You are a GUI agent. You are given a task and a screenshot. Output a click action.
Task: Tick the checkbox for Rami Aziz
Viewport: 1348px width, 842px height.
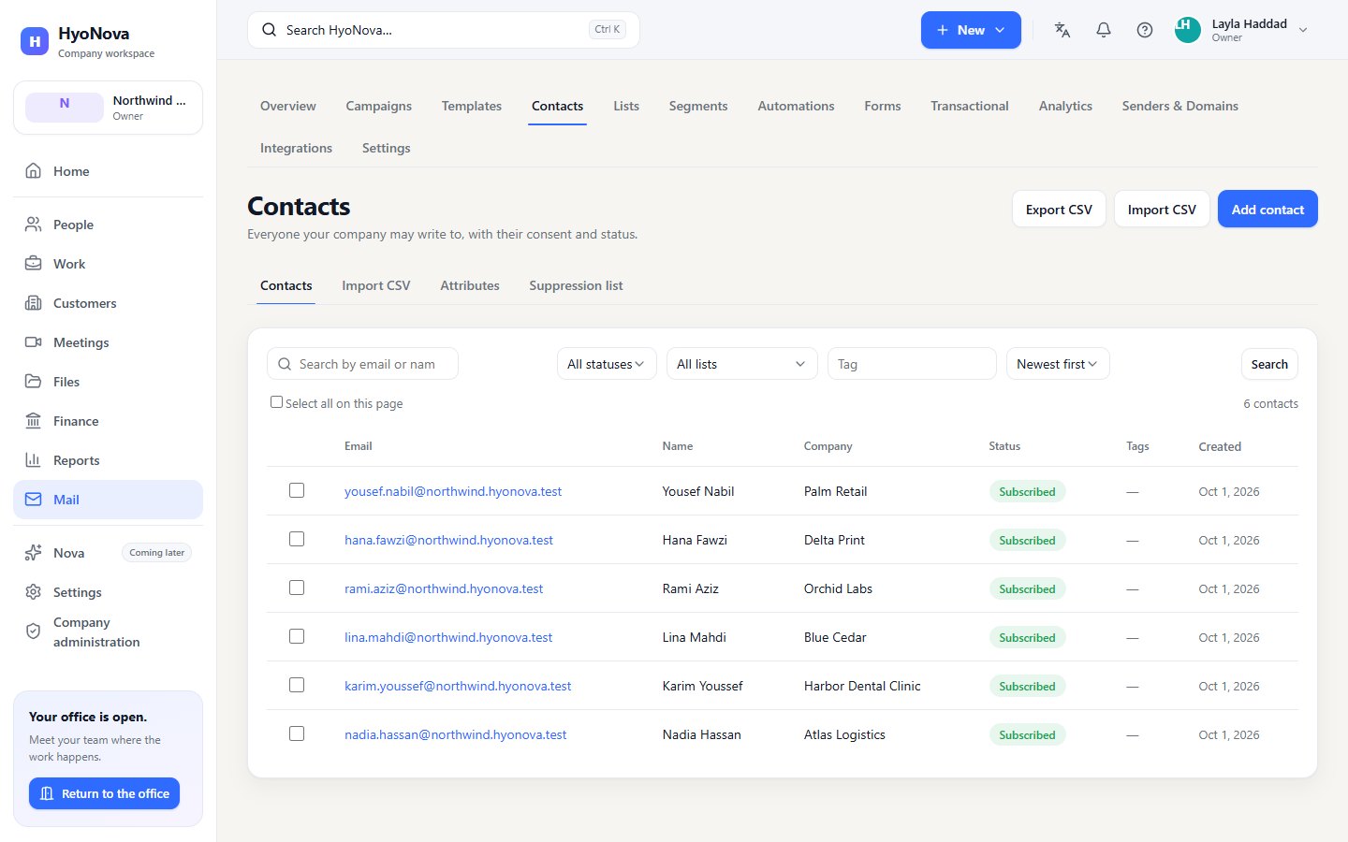click(297, 588)
